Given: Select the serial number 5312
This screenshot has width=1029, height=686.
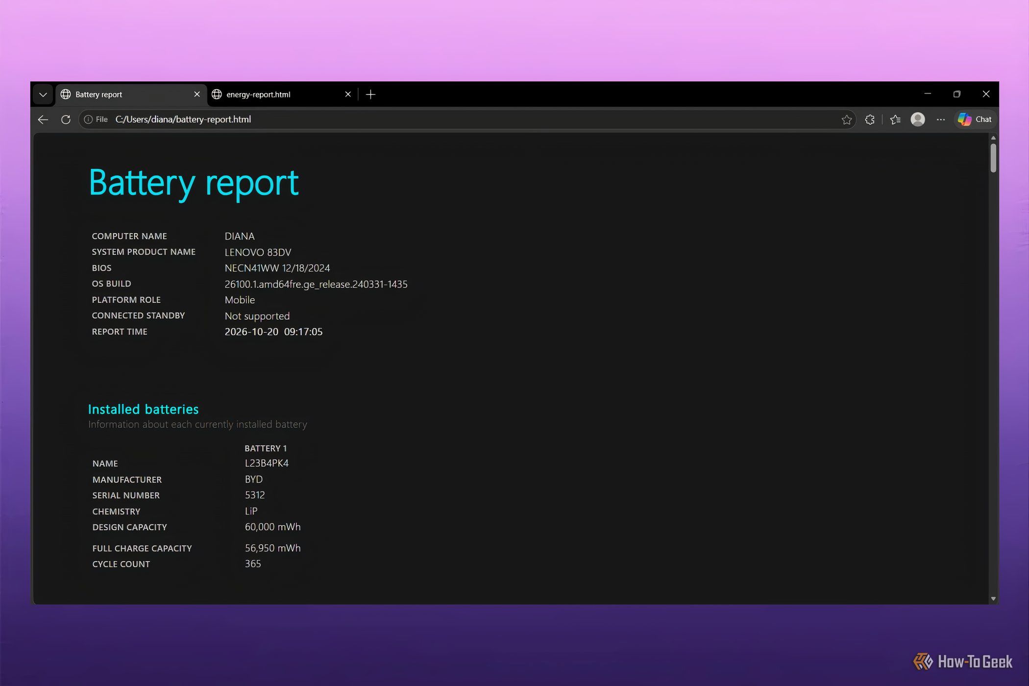Looking at the screenshot, I should click(x=255, y=495).
